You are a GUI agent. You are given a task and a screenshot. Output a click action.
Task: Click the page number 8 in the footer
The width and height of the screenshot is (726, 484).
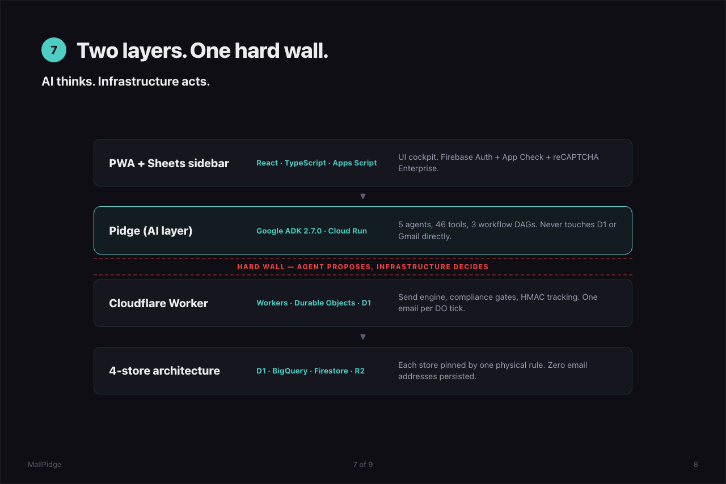tap(696, 464)
